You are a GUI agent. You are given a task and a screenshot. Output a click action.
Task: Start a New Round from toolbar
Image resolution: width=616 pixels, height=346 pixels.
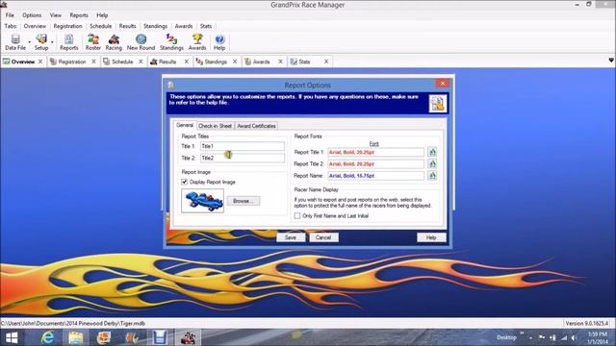[x=141, y=42]
